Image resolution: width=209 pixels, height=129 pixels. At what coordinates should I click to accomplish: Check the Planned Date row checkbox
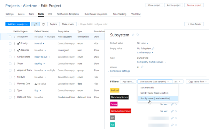tap(10, 84)
